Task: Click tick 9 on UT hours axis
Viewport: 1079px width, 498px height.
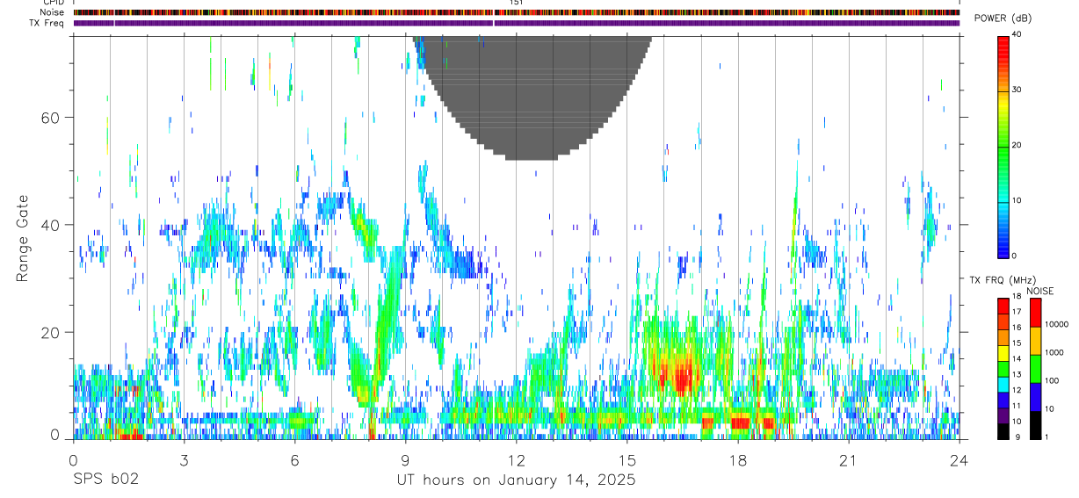Action: pyautogui.click(x=405, y=460)
